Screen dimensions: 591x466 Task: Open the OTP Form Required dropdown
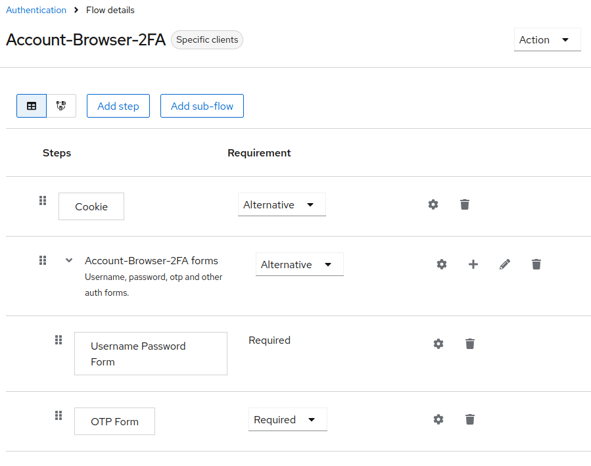coord(288,419)
